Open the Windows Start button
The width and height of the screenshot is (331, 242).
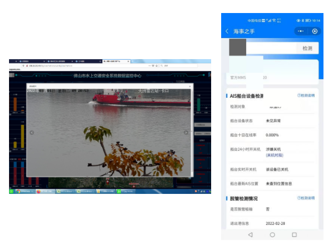coord(12,191)
